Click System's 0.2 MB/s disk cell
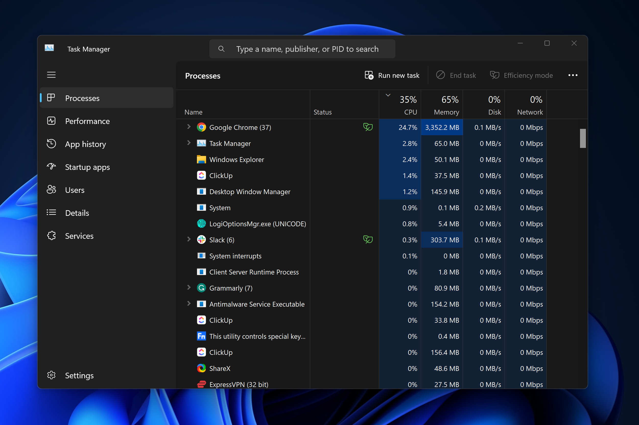Viewport: 639px width, 425px height. [484, 208]
